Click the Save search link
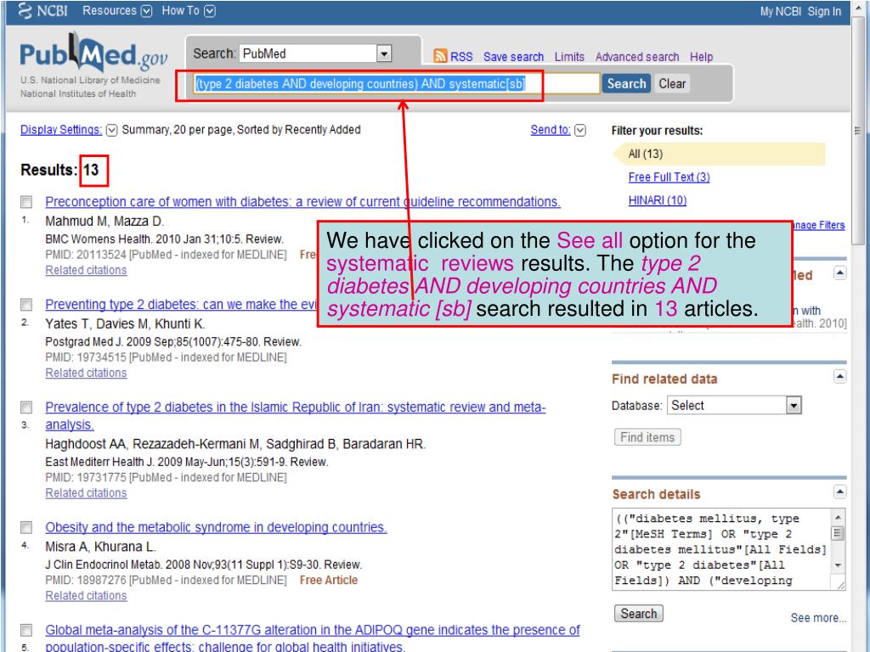This screenshot has height=652, width=870. [x=513, y=57]
